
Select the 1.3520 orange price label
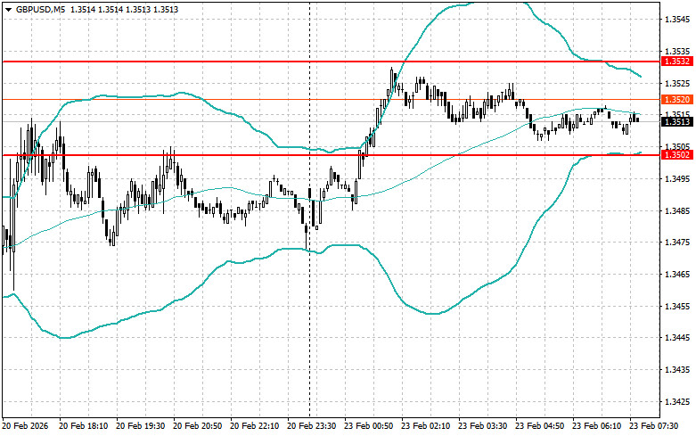[x=677, y=100]
